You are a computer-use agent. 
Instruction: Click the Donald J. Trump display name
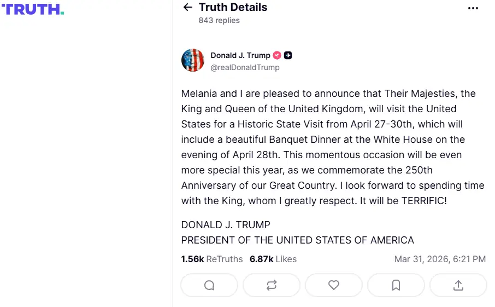[x=240, y=55]
